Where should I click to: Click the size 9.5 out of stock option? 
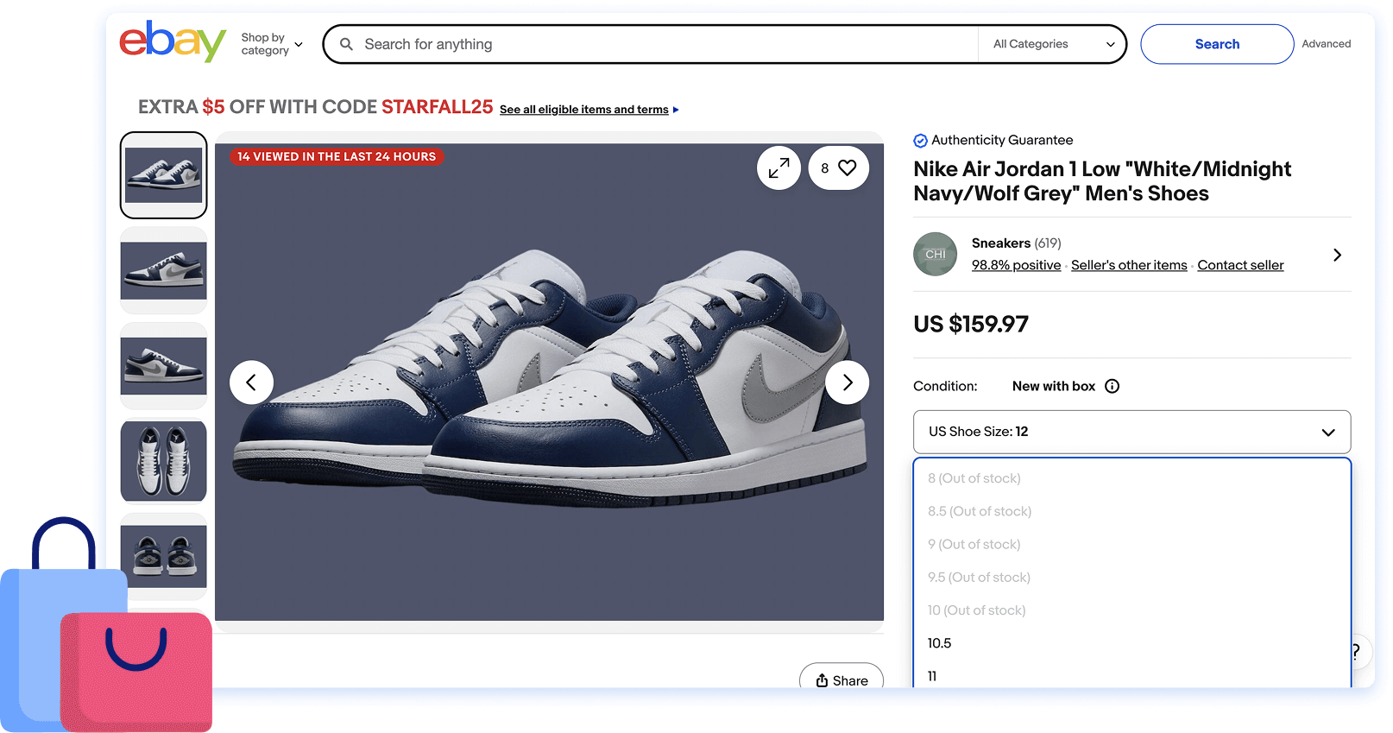click(x=1131, y=578)
